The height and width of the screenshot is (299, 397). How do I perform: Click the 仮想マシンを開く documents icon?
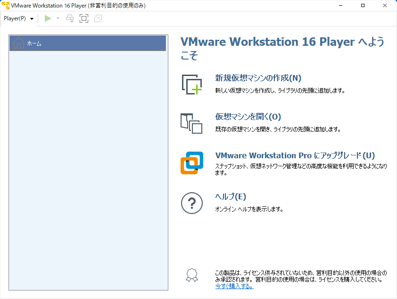point(191,123)
